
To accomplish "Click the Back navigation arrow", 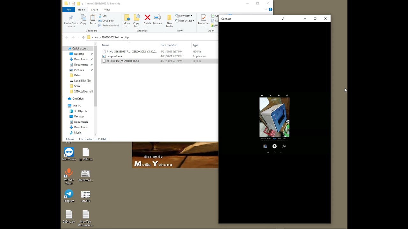I will tap(67, 37).
